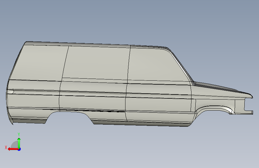Image resolution: width=259 pixels, height=168 pixels.
Task: Click the green Y label above the triad
Action: coord(19,135)
